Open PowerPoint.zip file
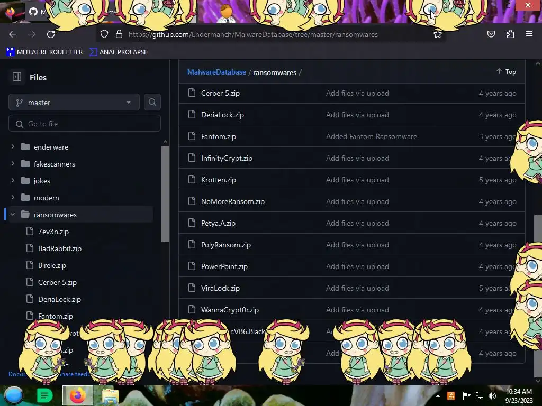The height and width of the screenshot is (406, 542). pyautogui.click(x=224, y=266)
